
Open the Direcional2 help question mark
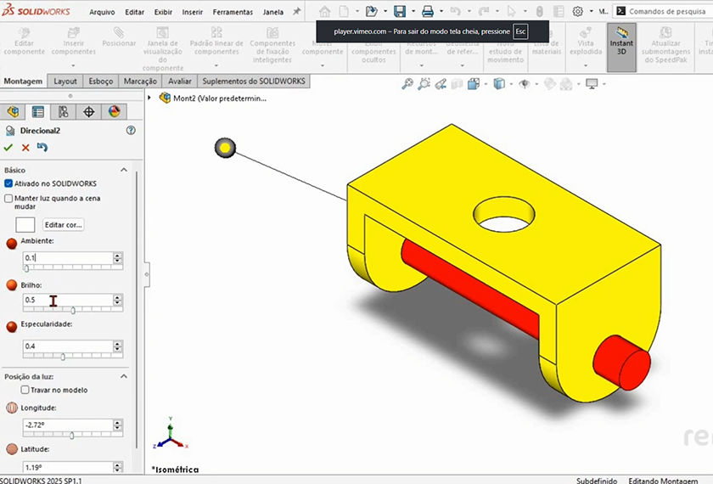131,131
